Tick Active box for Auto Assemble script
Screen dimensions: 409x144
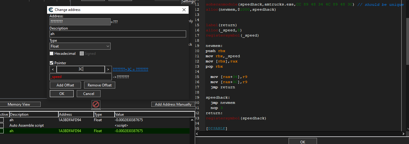[2, 125]
